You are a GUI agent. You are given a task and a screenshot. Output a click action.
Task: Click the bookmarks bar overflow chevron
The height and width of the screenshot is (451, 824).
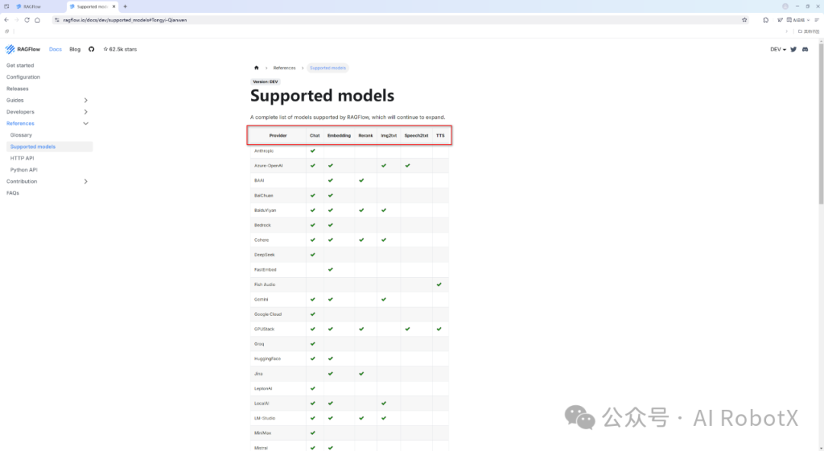pos(787,31)
